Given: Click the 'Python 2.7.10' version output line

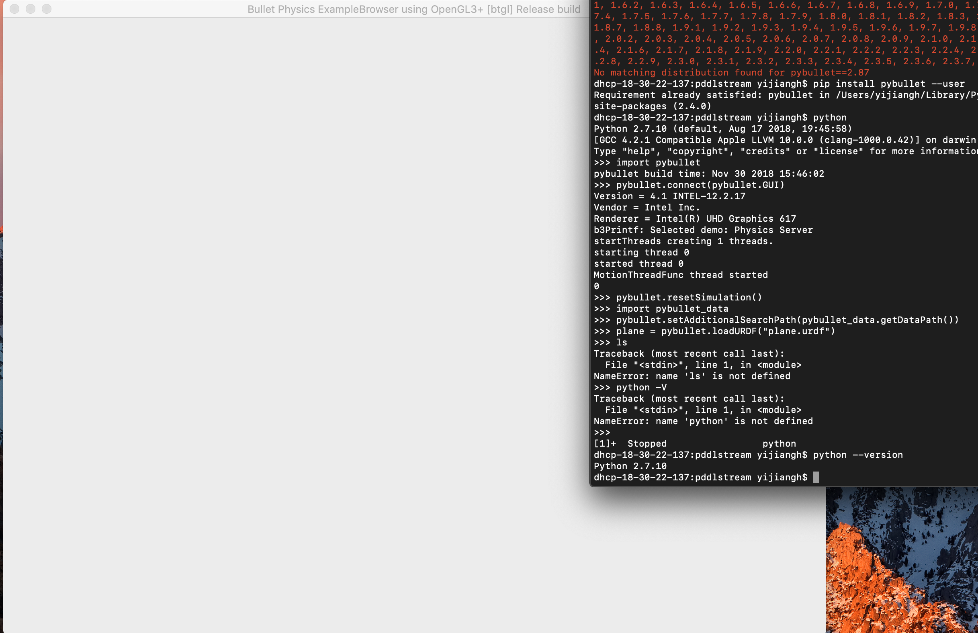Looking at the screenshot, I should (x=630, y=466).
